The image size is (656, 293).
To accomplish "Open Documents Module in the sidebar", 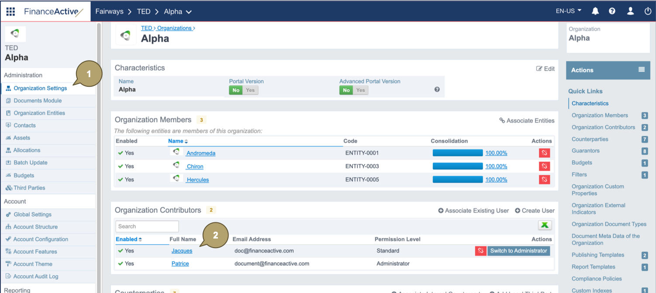I will 38,101.
